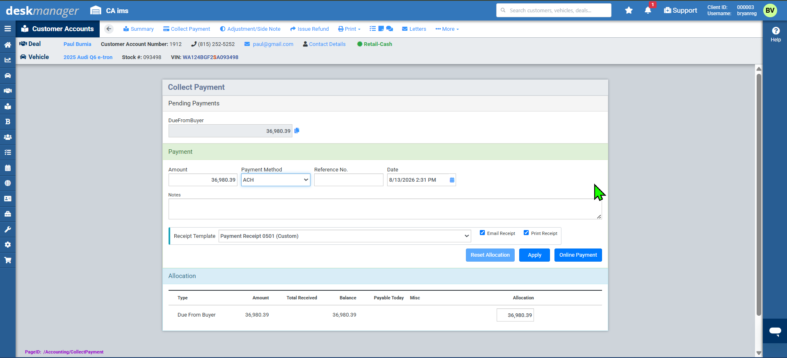Open the ID card sidebar icon
The height and width of the screenshot is (358, 787).
pyautogui.click(x=7, y=198)
